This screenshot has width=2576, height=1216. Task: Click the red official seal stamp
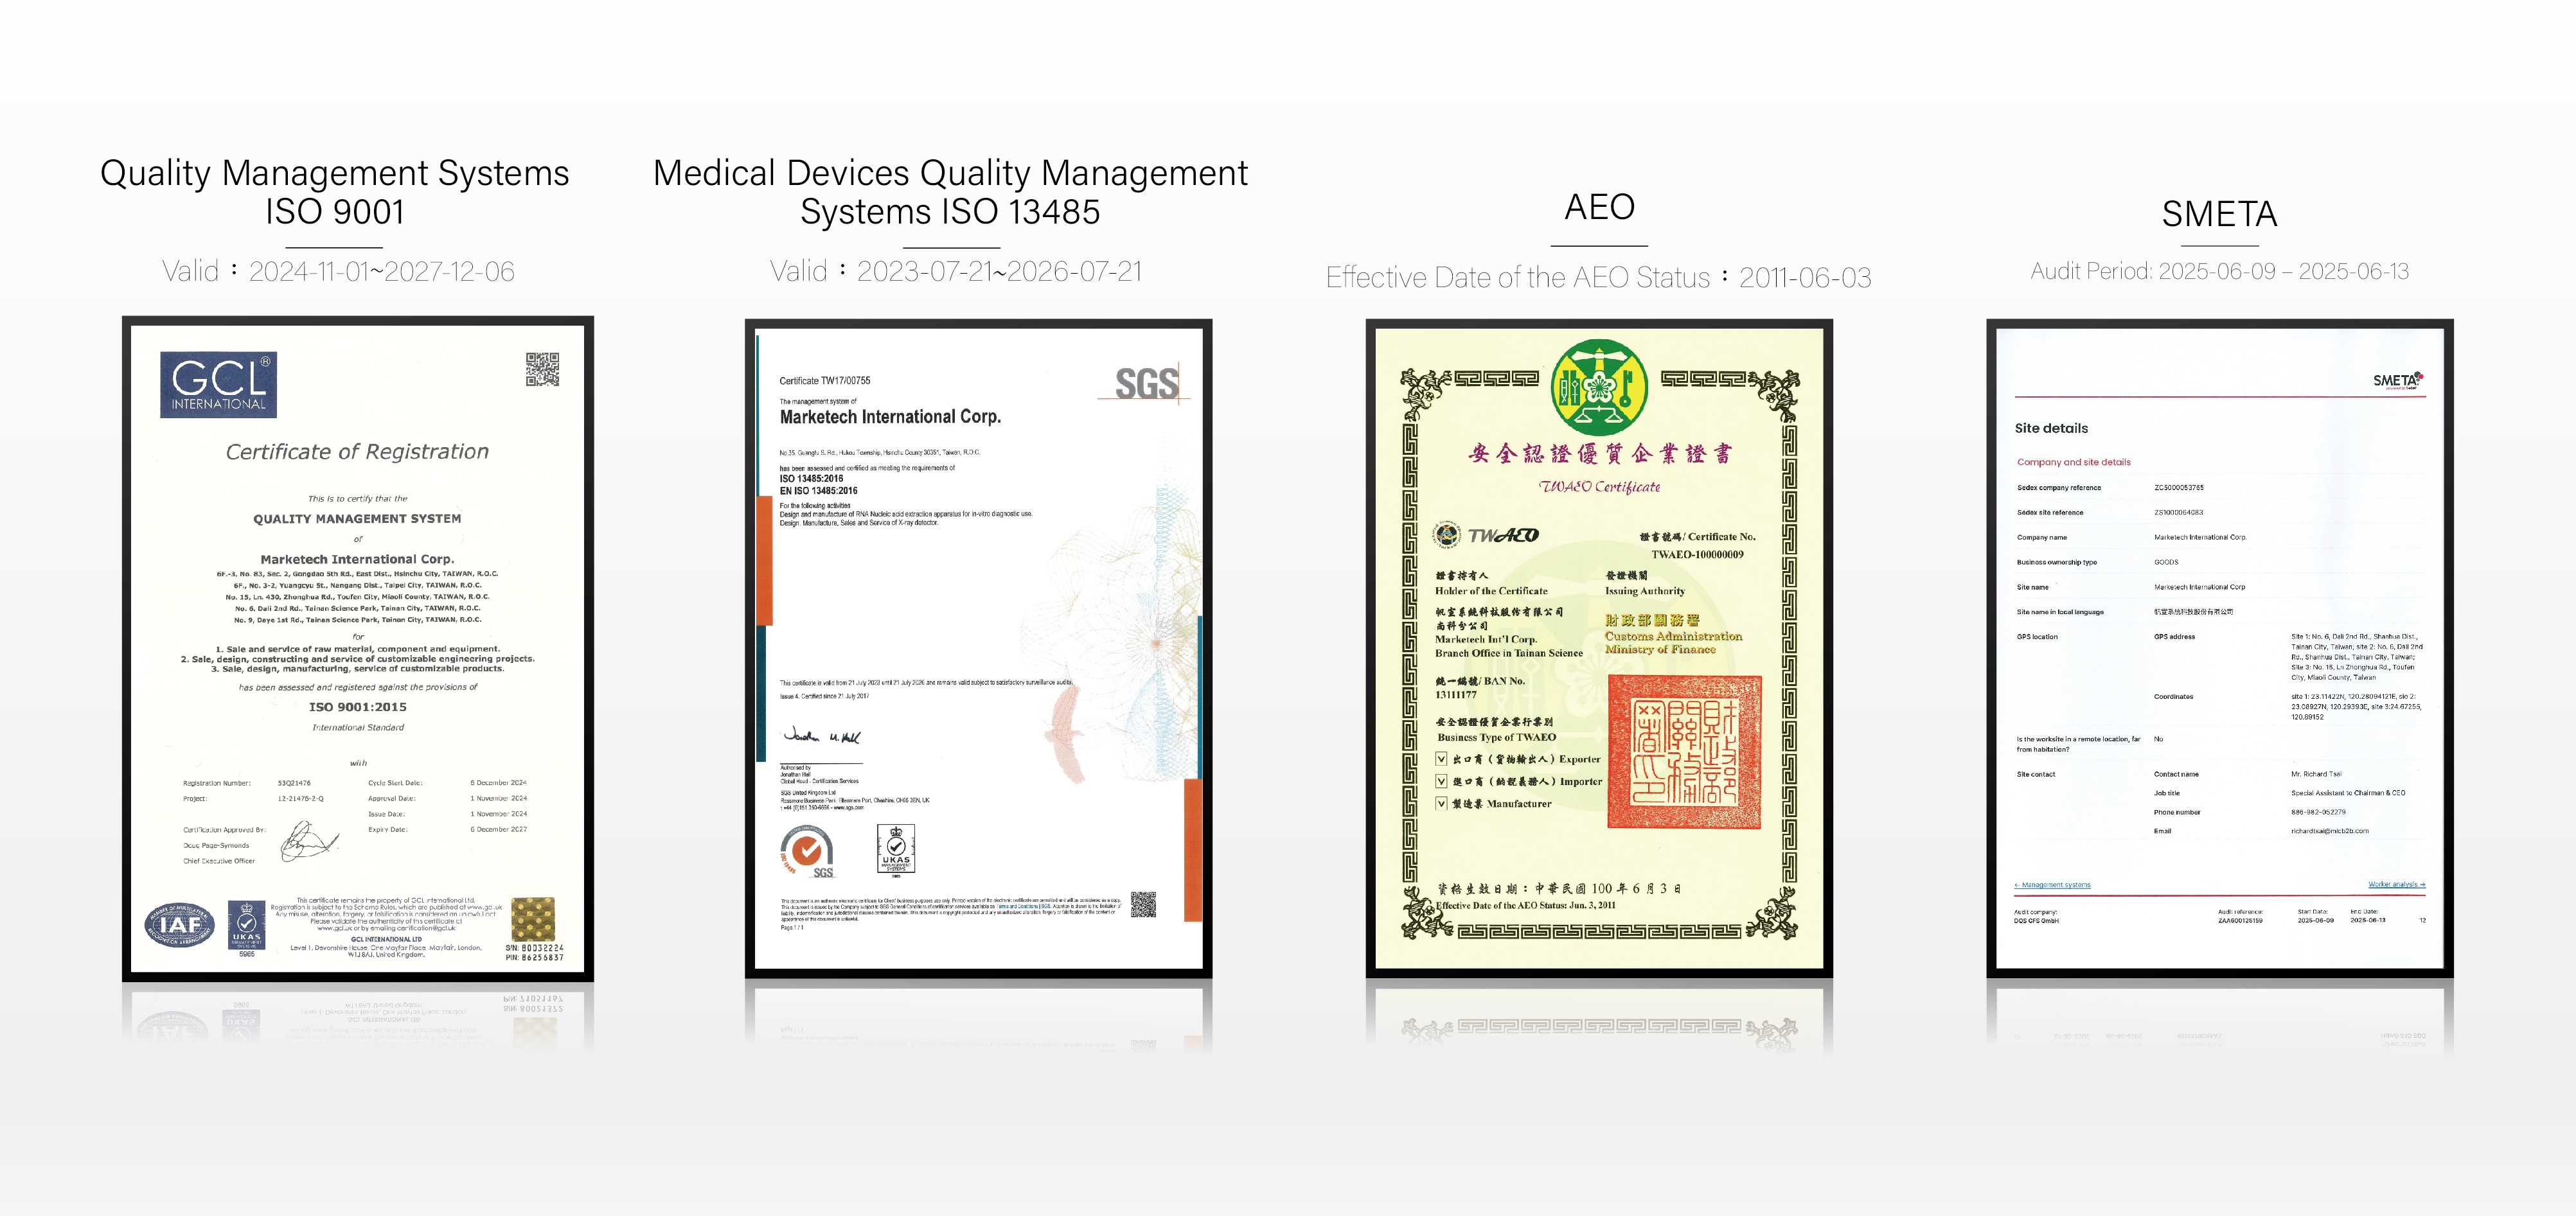click(x=1684, y=752)
